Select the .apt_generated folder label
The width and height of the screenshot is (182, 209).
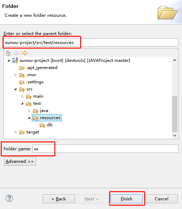coord(42,68)
